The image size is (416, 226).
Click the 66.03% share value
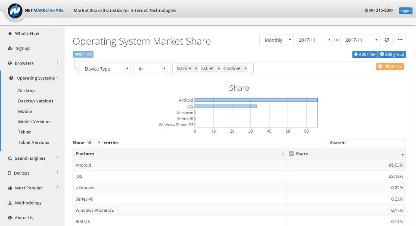pyautogui.click(x=396, y=165)
